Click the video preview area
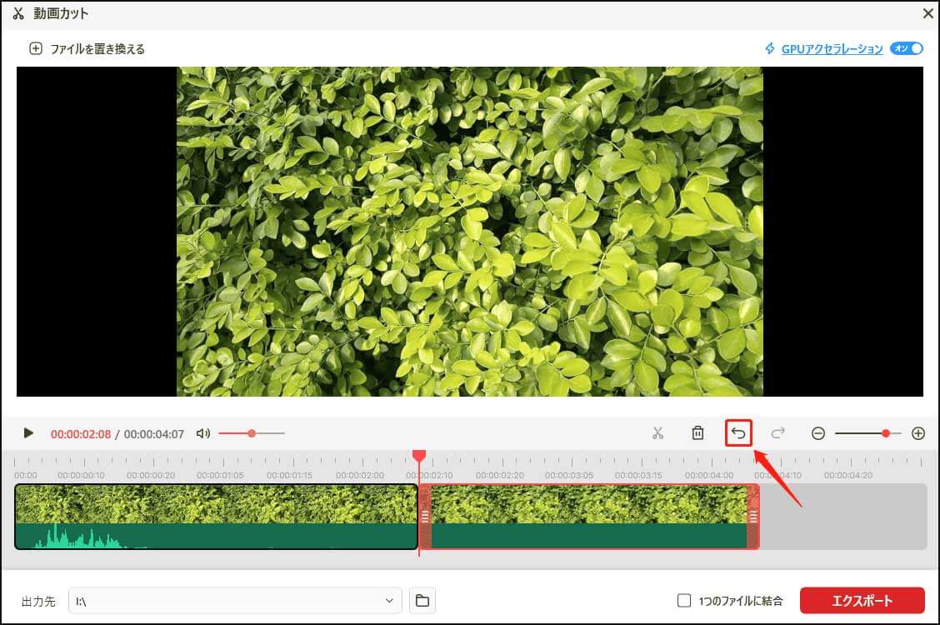Image resolution: width=940 pixels, height=625 pixels. click(470, 232)
